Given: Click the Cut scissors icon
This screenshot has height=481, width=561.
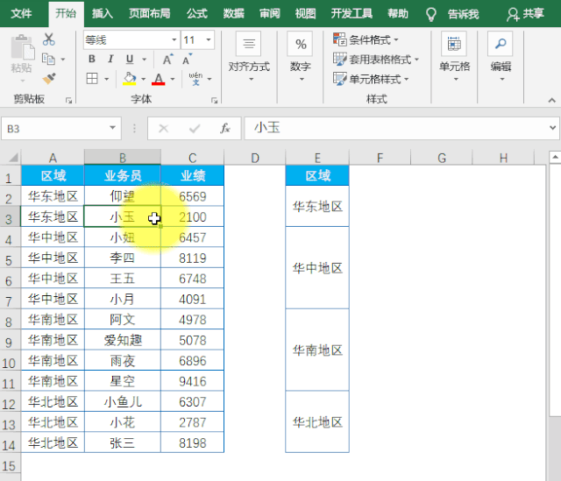Looking at the screenshot, I should pyautogui.click(x=48, y=39).
